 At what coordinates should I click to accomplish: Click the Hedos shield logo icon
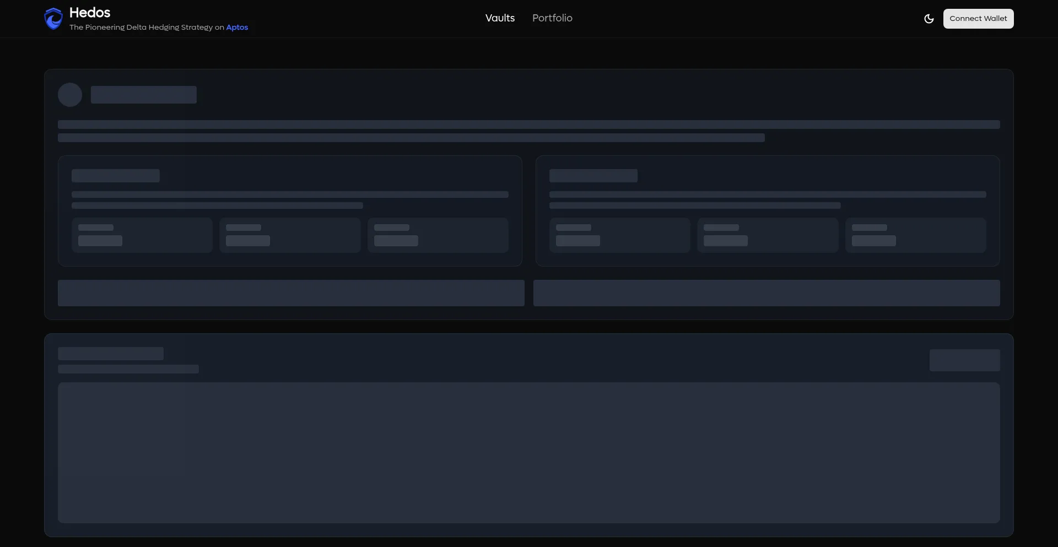pyautogui.click(x=53, y=19)
